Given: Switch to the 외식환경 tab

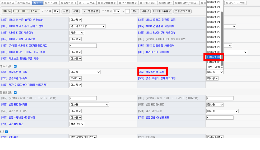Looking at the screenshot, I should (x=24, y=3).
